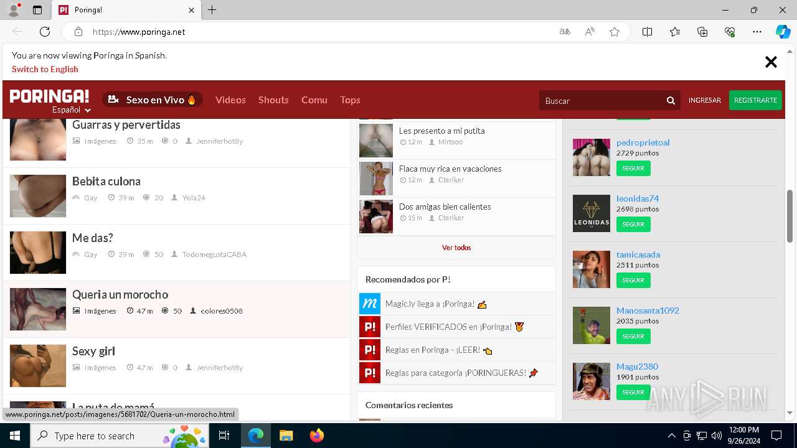Open the Favorites list icon
This screenshot has width=797, height=448.
point(675,32)
